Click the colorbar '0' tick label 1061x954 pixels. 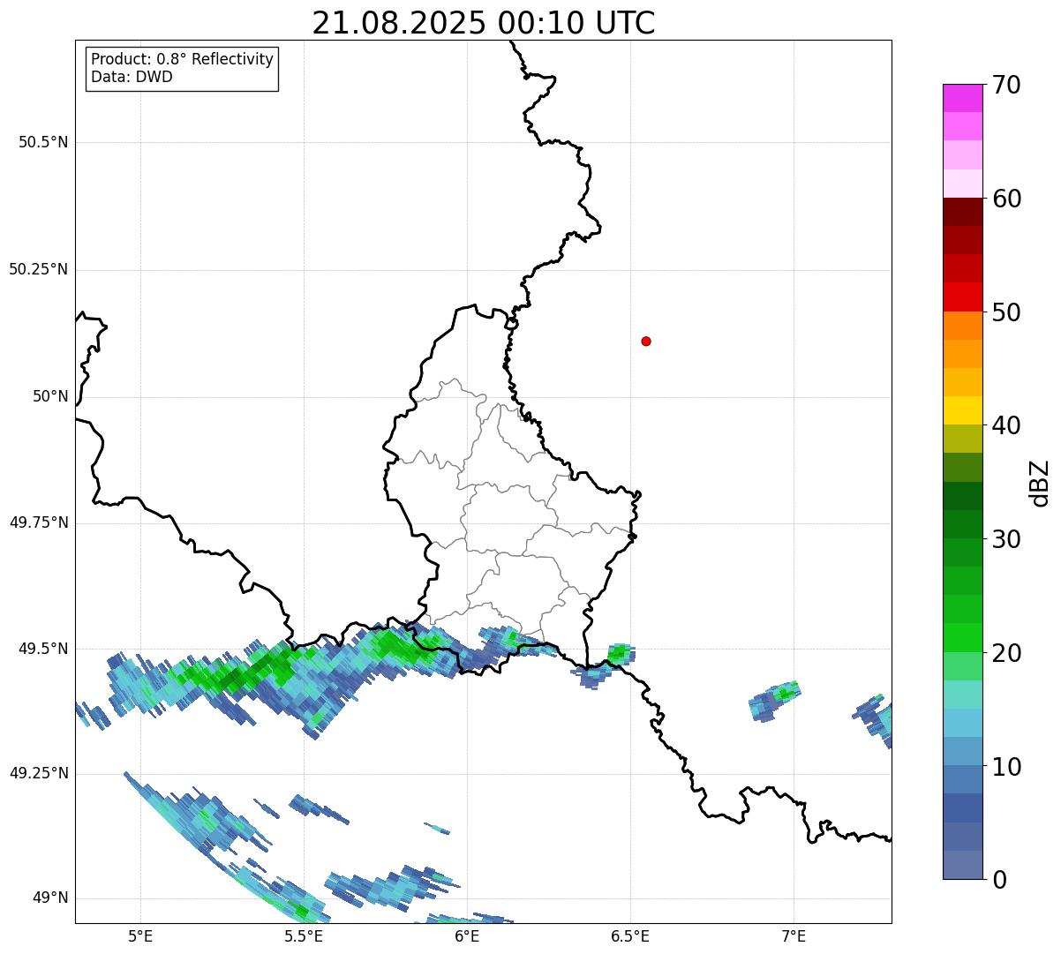click(999, 880)
